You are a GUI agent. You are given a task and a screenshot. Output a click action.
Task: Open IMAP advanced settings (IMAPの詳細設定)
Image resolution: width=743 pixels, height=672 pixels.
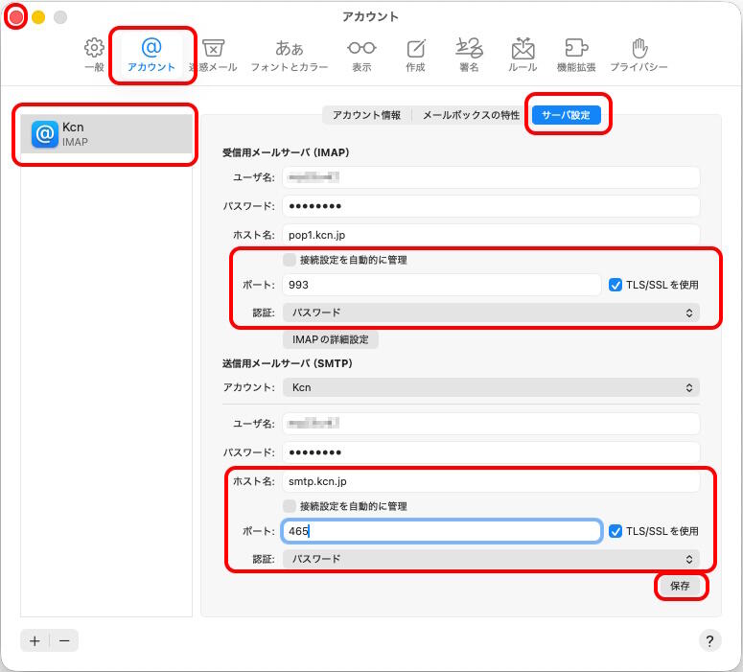[x=331, y=339]
